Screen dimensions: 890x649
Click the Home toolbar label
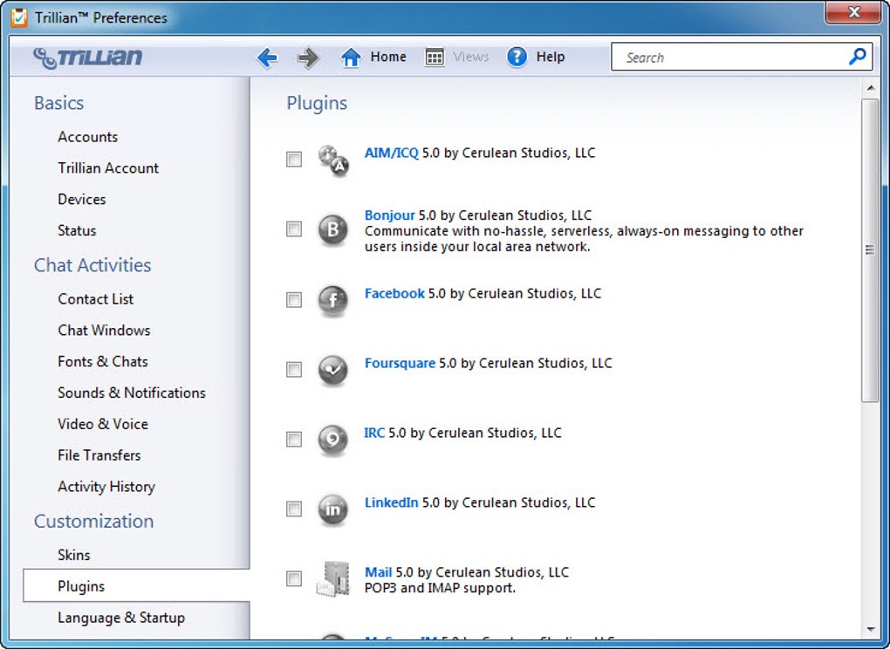click(388, 57)
